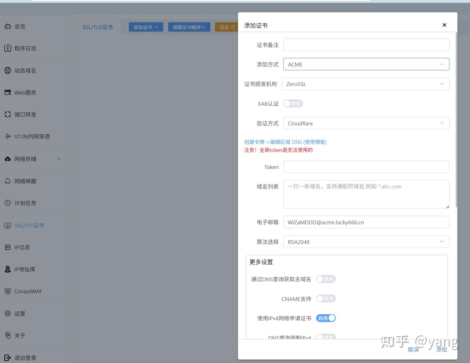Click the 证书备注 input field

[x=366, y=45]
